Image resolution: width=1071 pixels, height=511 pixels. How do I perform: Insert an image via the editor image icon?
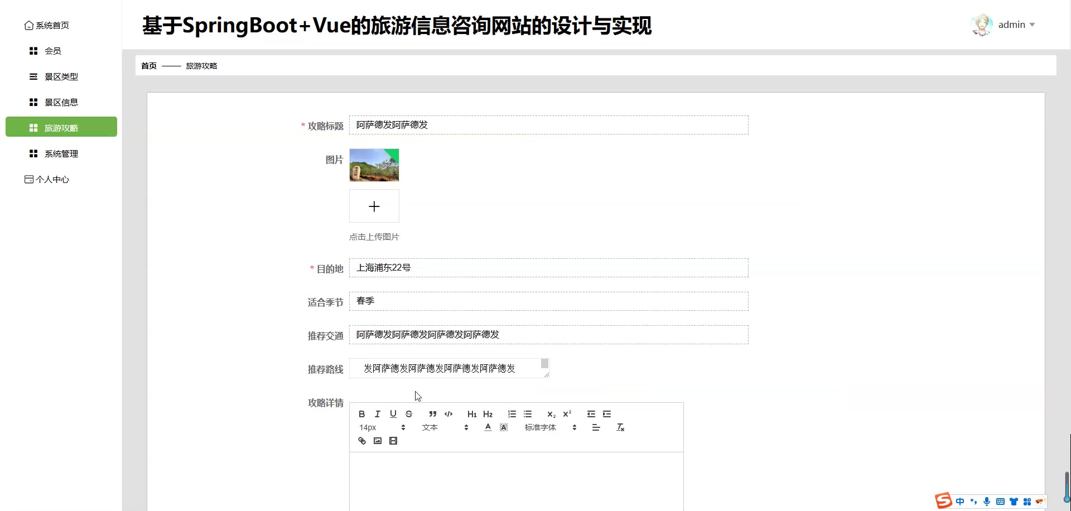tap(377, 440)
